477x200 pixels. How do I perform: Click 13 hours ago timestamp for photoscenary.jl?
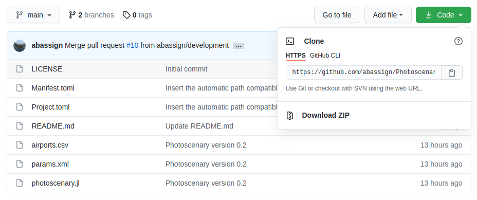coord(441,183)
